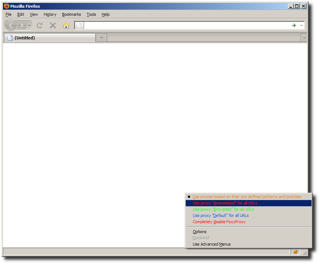Click the new tab button next to (Untitled)
This screenshot has height=264, width=320.
click(101, 38)
